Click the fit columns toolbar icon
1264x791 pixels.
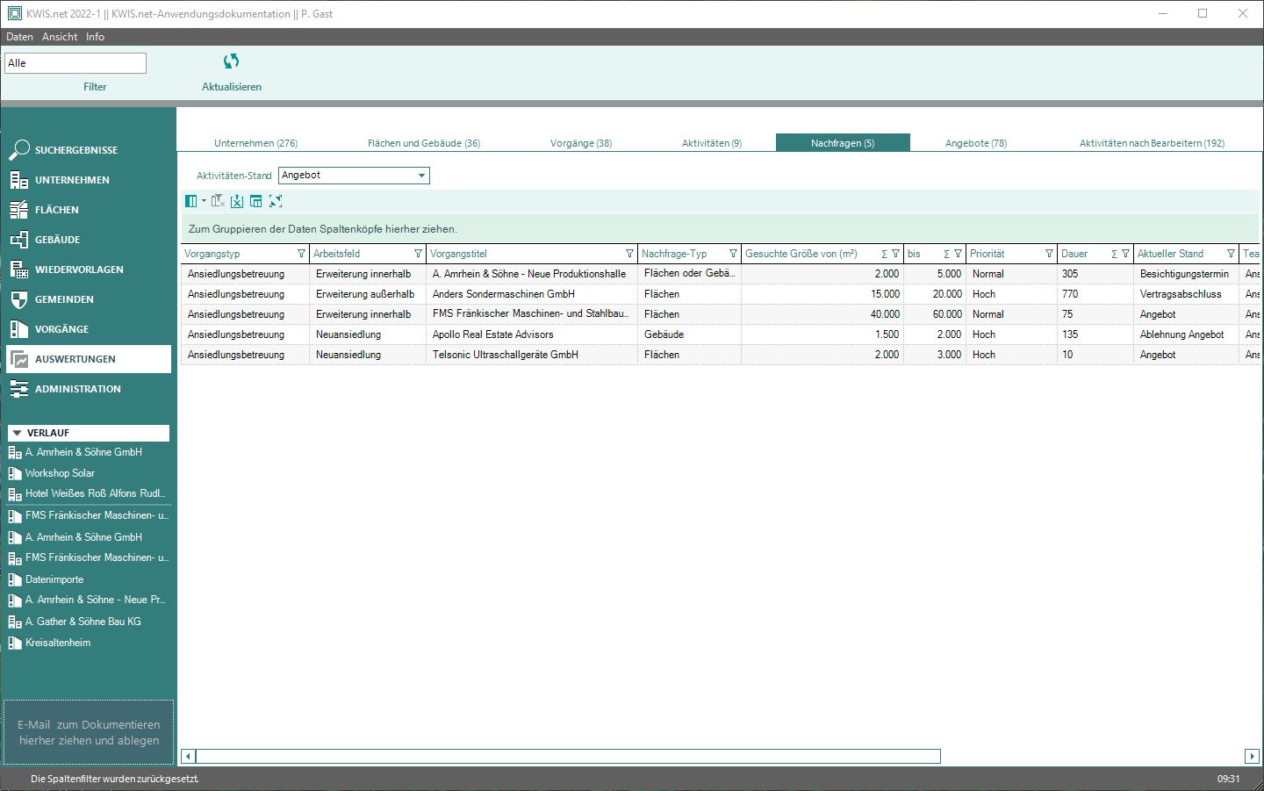pyautogui.click(x=276, y=201)
